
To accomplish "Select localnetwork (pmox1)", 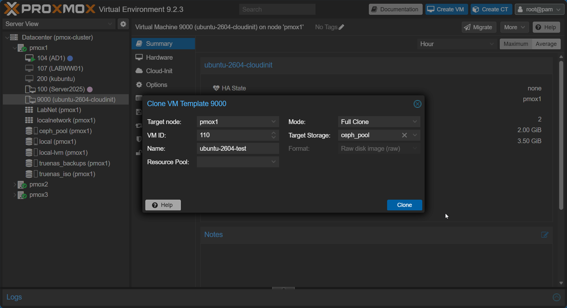I will 66,120.
